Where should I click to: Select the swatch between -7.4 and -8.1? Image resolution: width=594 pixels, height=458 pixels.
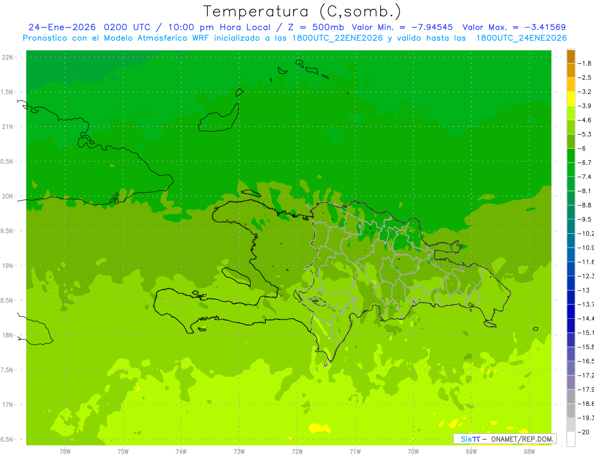click(571, 184)
